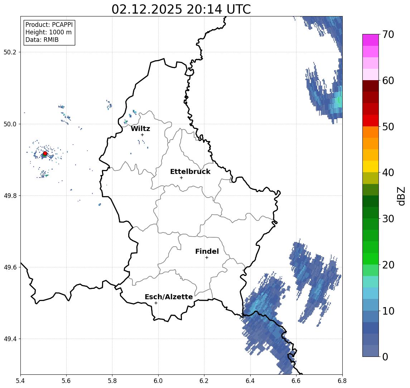Click the 49.8 latitude axis label
The height and width of the screenshot is (388, 410).
point(10,195)
